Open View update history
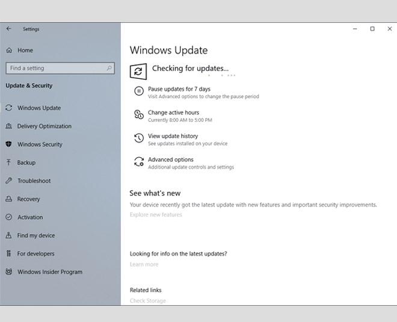This screenshot has width=397, height=322. pyautogui.click(x=173, y=136)
